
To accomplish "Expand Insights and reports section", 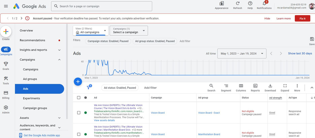I will (x=59, y=50).
